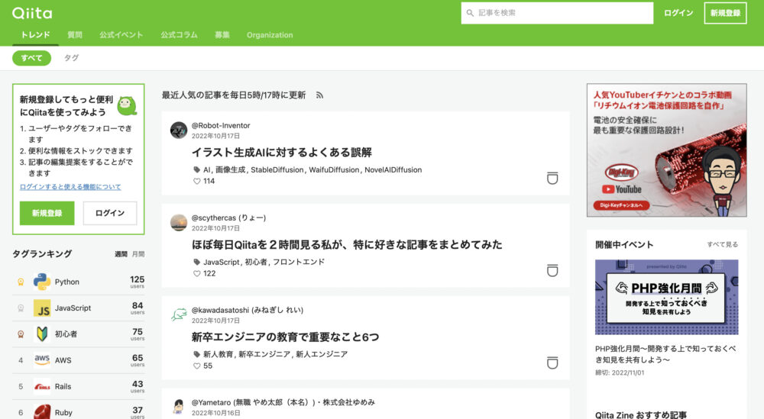Click the RSS feed icon
The width and height of the screenshot is (764, 419).
(x=320, y=95)
